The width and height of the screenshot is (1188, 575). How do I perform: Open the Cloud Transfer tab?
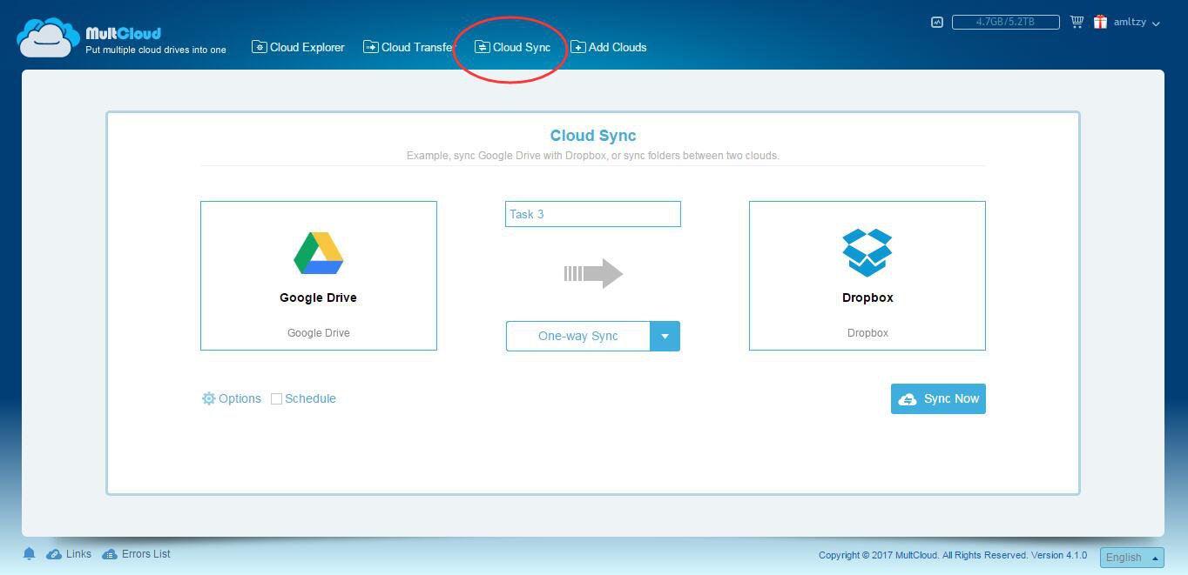point(408,47)
